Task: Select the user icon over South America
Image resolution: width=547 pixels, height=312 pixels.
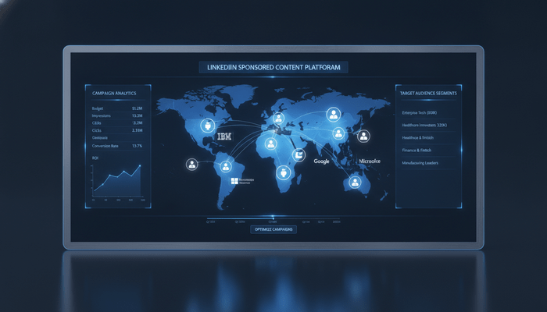Action: tap(226, 166)
